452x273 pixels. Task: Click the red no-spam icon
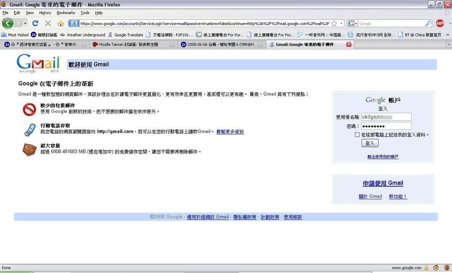[30, 109]
